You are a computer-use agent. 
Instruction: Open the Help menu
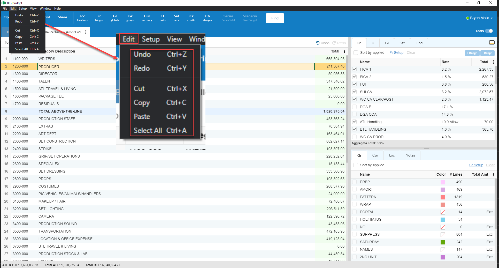click(x=57, y=9)
